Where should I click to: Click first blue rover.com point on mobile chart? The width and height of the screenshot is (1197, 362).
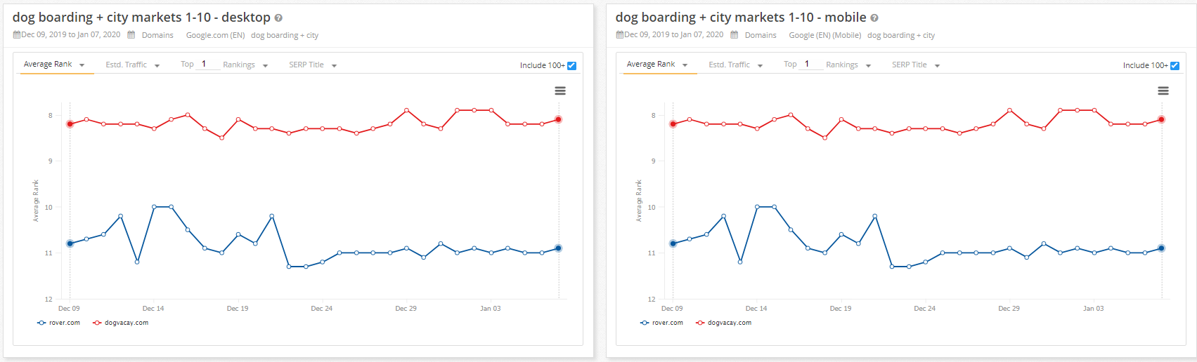point(673,243)
